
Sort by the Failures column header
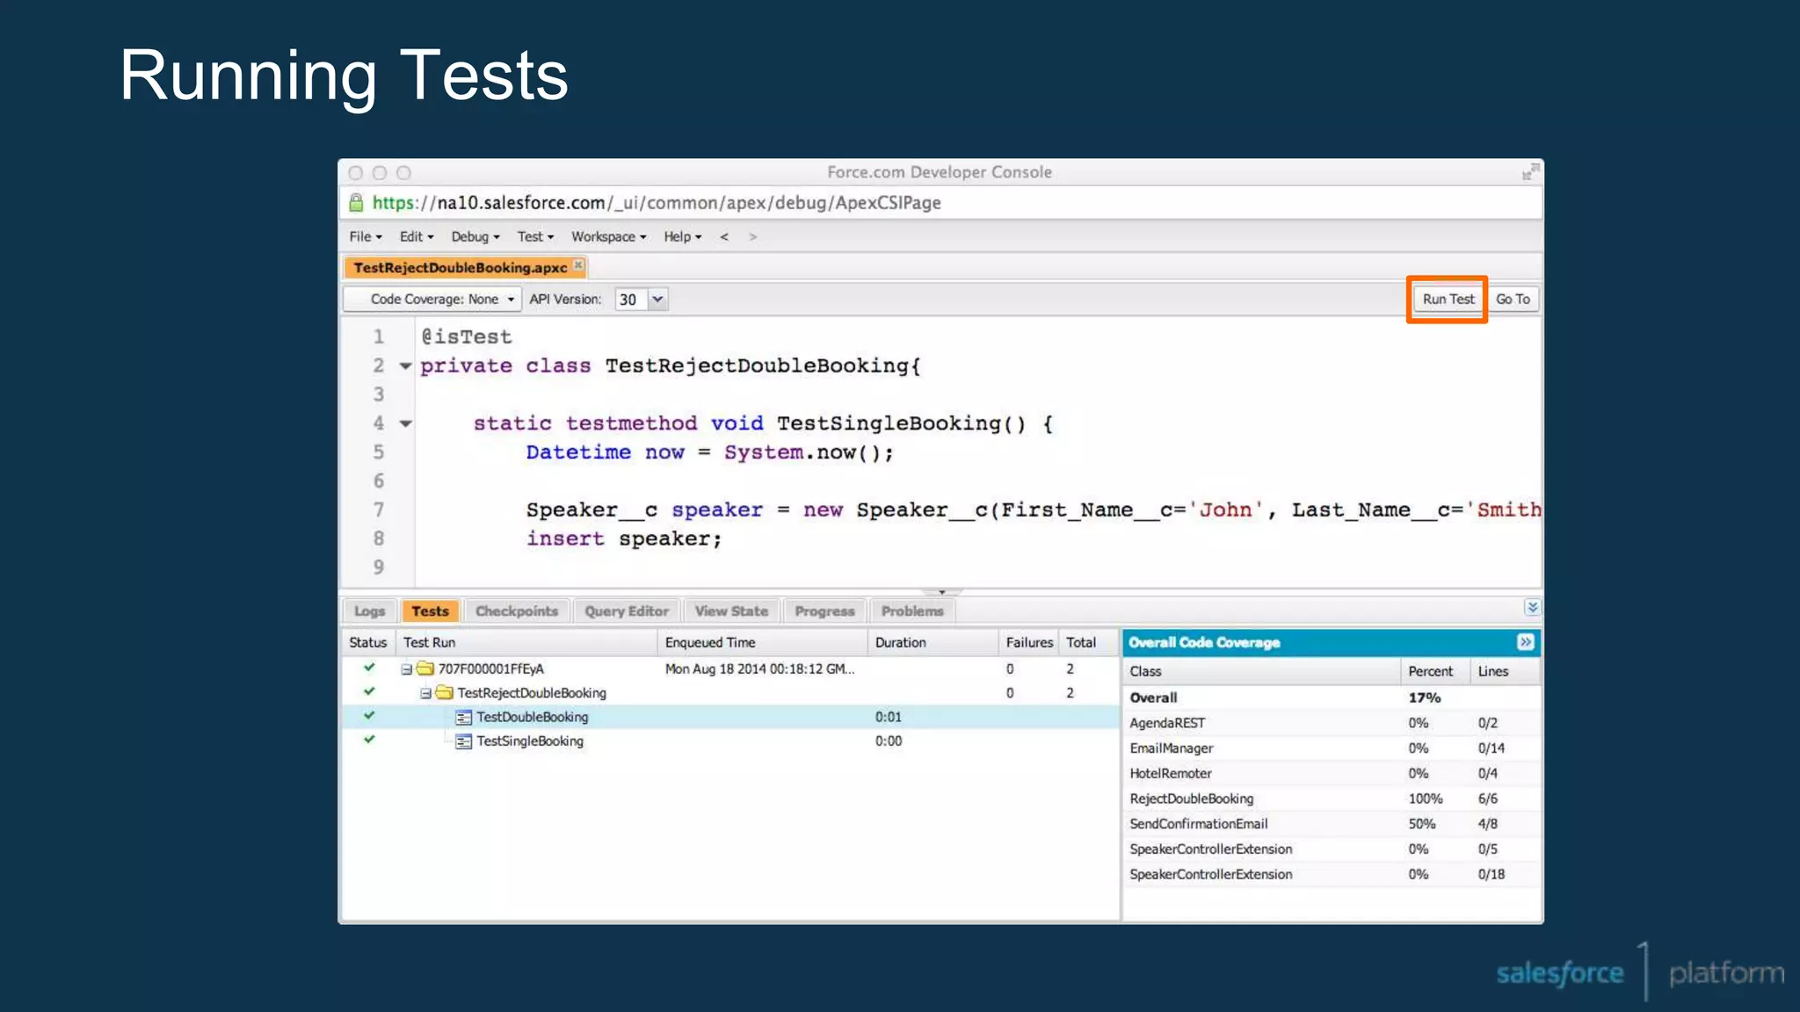point(1029,642)
